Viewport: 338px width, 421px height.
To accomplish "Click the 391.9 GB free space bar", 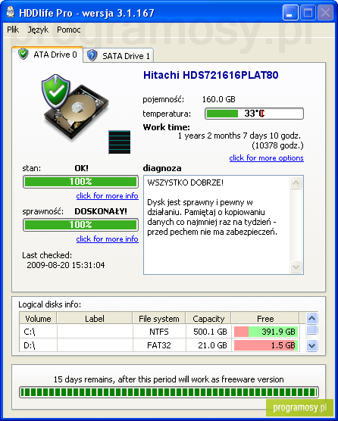I will [266, 332].
